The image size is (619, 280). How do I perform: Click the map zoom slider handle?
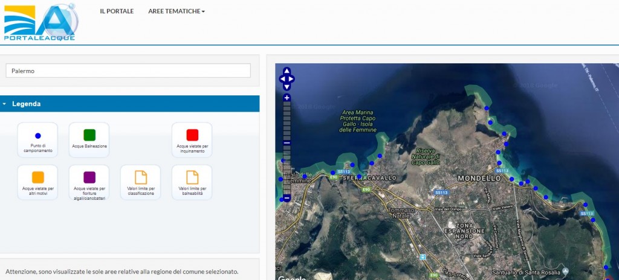click(287, 142)
